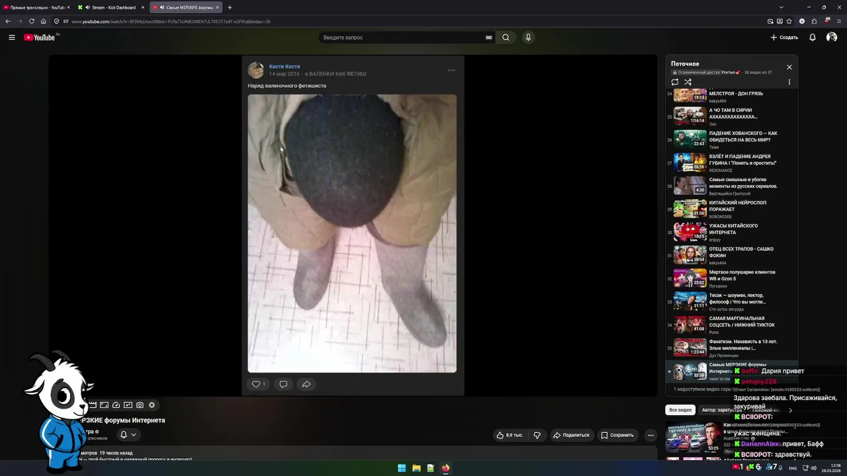Open the 53:25 recommended video thumbnail

pos(693,437)
